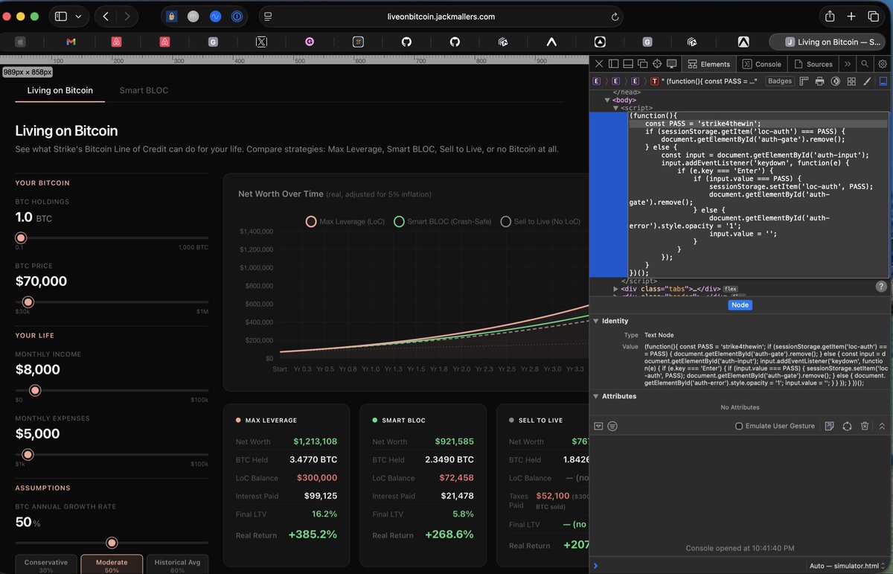Open the inspector help question mark

point(881,287)
